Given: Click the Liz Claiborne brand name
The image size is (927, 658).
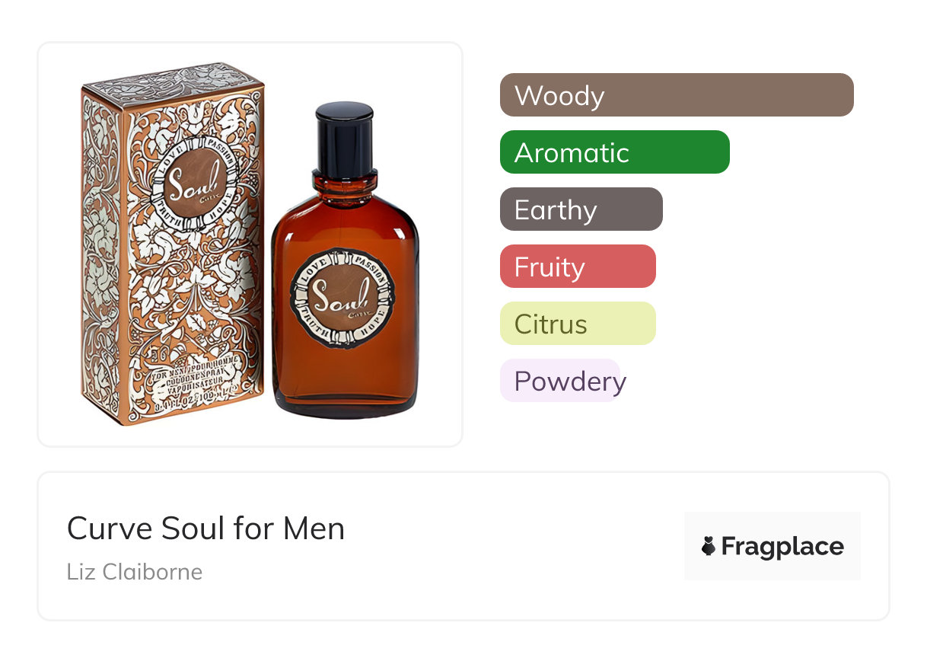Looking at the screenshot, I should pyautogui.click(x=135, y=572).
